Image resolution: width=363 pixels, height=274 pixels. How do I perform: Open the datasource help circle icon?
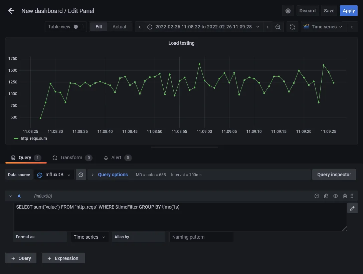[x=81, y=175]
